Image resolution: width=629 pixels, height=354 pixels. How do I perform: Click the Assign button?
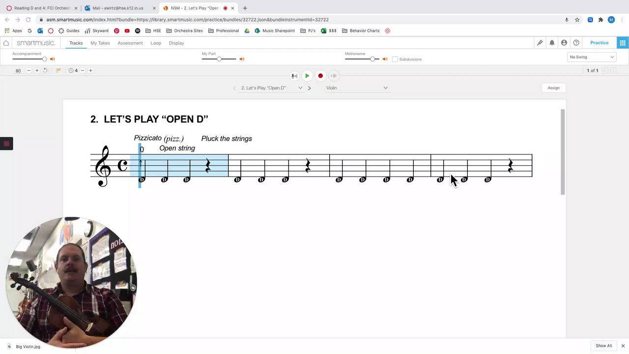pos(554,88)
